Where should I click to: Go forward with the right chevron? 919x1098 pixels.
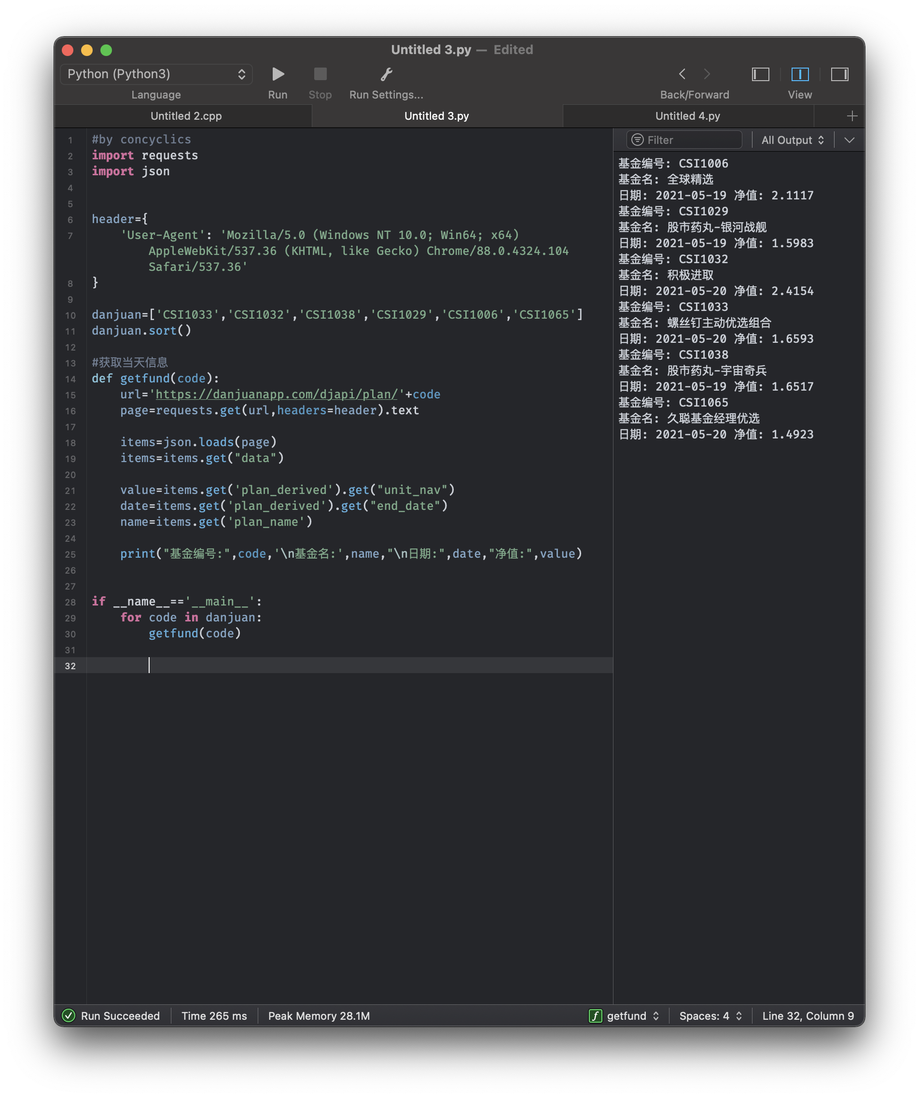click(707, 74)
